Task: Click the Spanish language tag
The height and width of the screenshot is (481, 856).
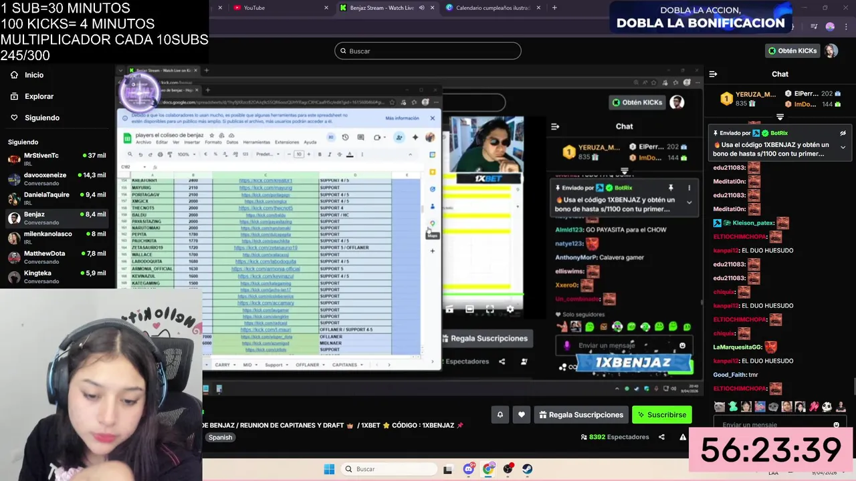Action: (x=220, y=438)
